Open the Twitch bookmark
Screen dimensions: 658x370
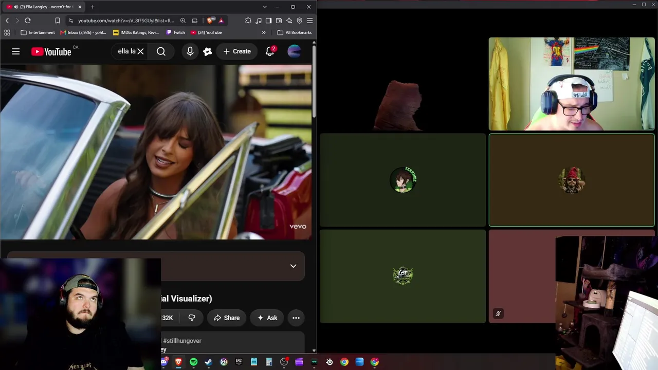coord(175,32)
